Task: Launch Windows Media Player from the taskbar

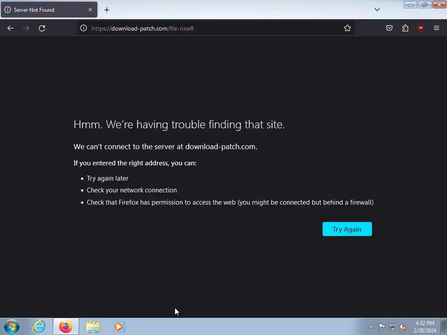Action: click(x=119, y=327)
